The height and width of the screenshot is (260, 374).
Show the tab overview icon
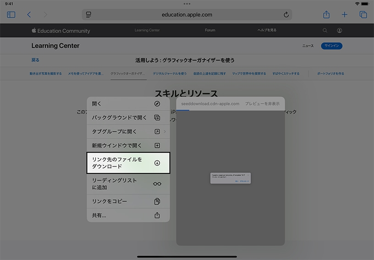click(363, 15)
